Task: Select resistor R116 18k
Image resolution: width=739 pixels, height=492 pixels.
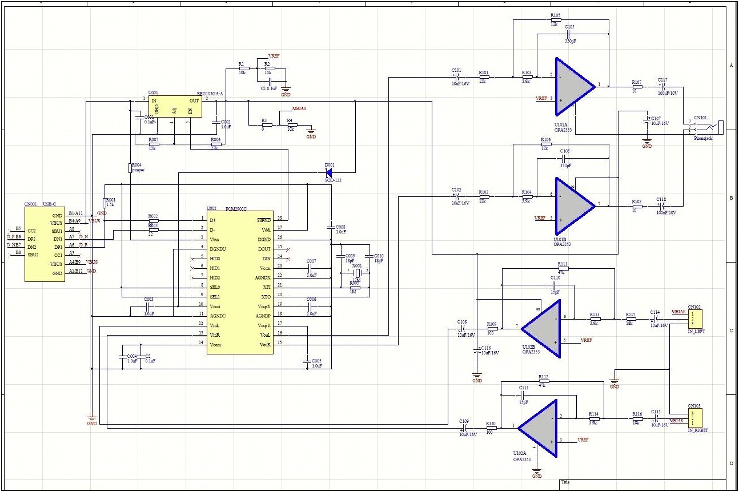Action: click(x=637, y=418)
